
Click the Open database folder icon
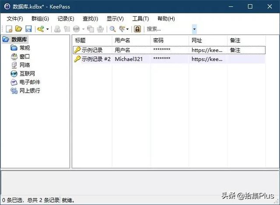tap(18, 29)
